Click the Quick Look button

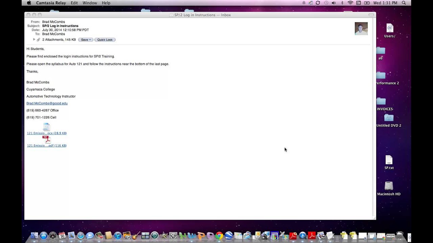(x=105, y=40)
